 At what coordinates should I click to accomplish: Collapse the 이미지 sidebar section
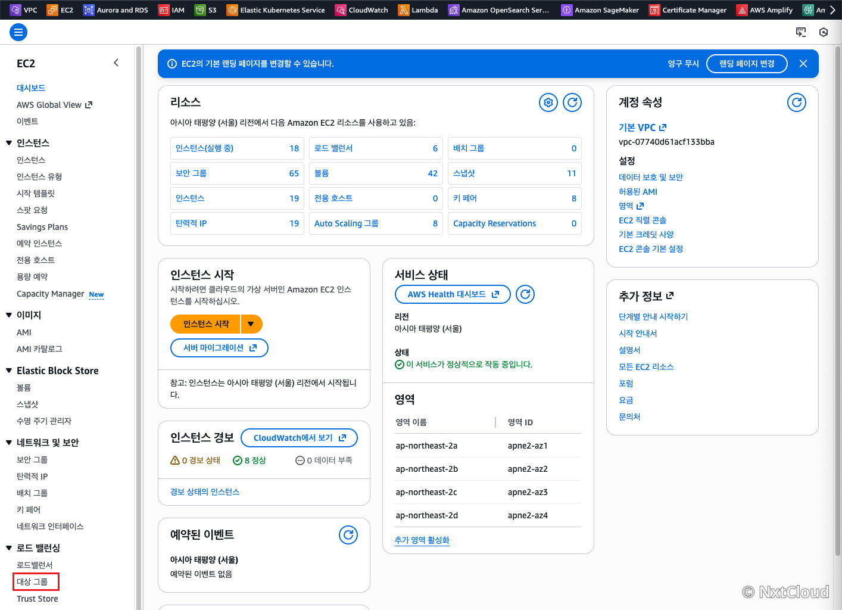[9, 315]
